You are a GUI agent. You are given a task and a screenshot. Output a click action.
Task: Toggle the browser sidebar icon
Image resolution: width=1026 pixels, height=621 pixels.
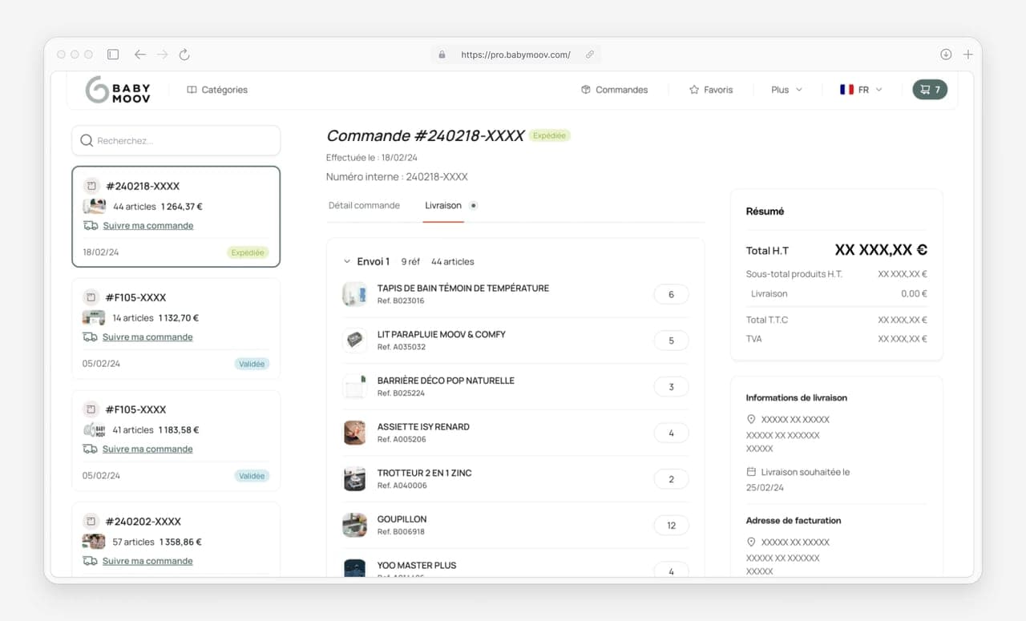(x=113, y=54)
